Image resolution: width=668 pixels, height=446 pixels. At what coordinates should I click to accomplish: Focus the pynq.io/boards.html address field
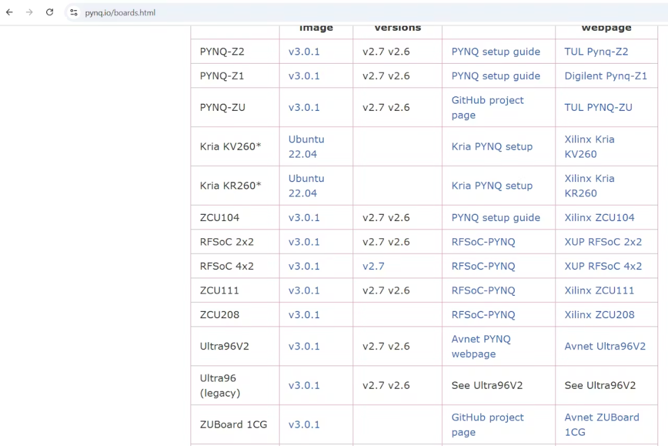click(x=120, y=13)
